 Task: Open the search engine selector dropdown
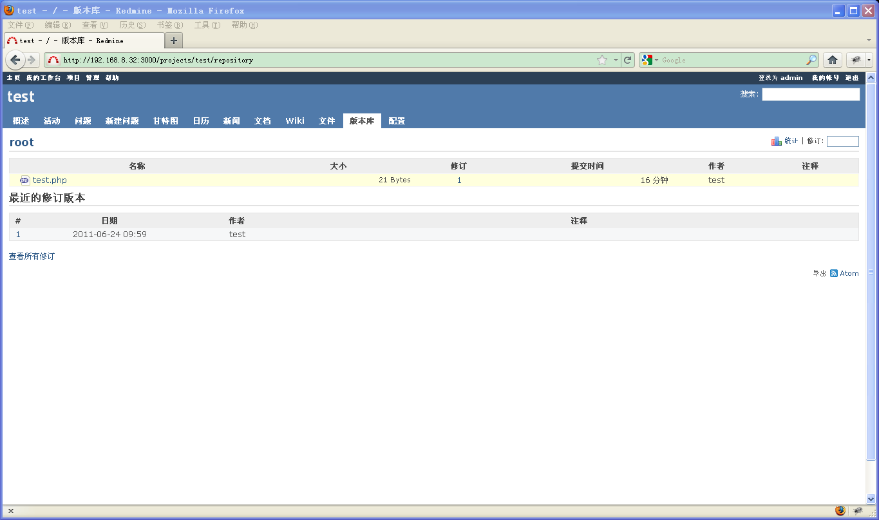coord(650,60)
